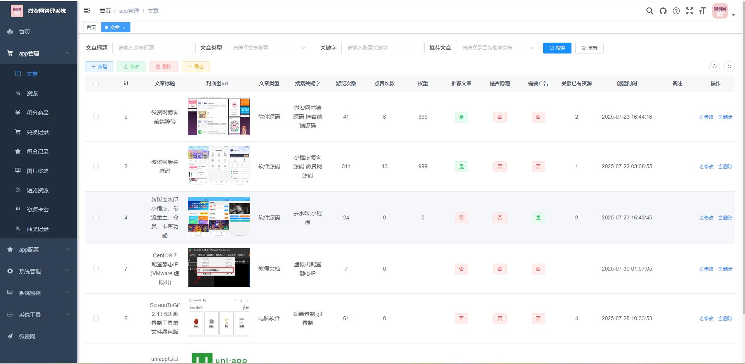Expand the 系统管理 sidebar menu
This screenshot has width=745, height=364.
[x=38, y=271]
